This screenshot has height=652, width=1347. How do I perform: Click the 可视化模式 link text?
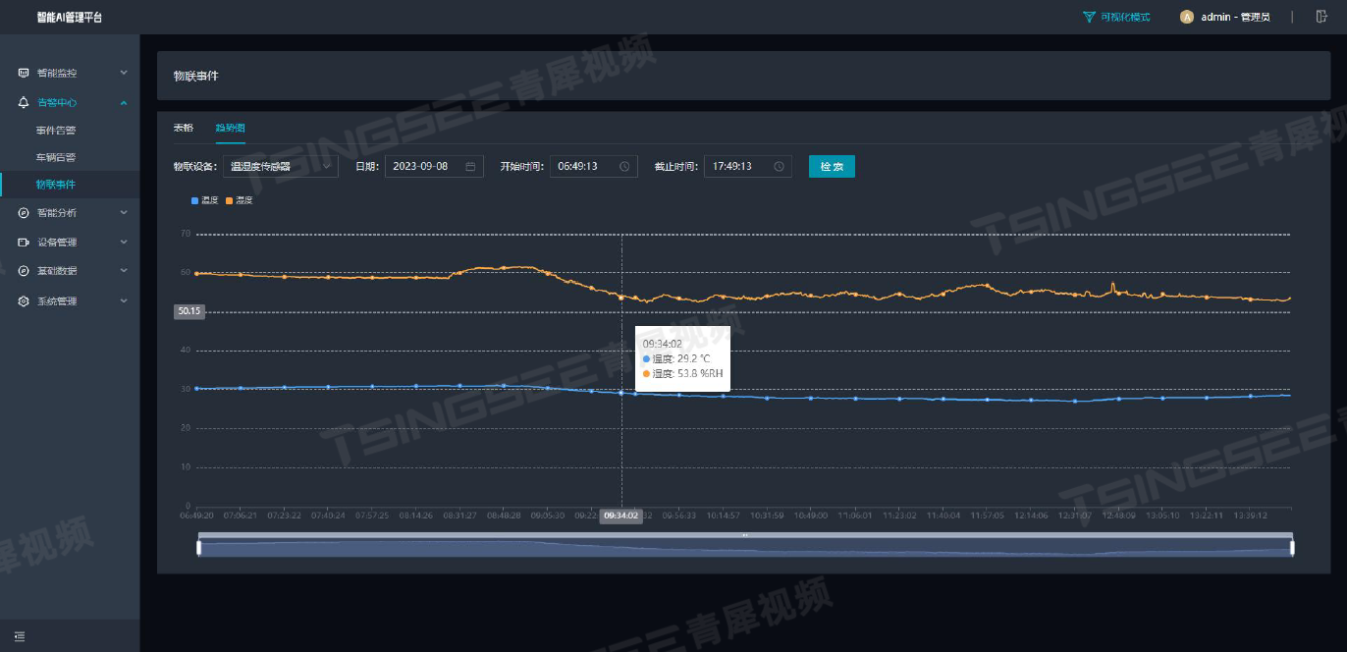click(1125, 17)
